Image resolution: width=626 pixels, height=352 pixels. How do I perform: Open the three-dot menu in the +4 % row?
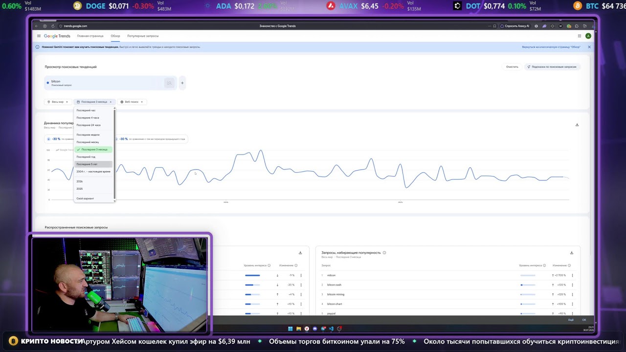(301, 294)
